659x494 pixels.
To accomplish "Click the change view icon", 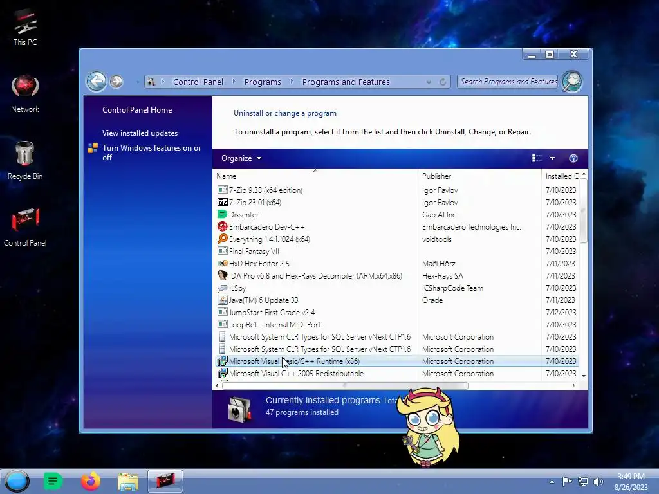I will 537,158.
